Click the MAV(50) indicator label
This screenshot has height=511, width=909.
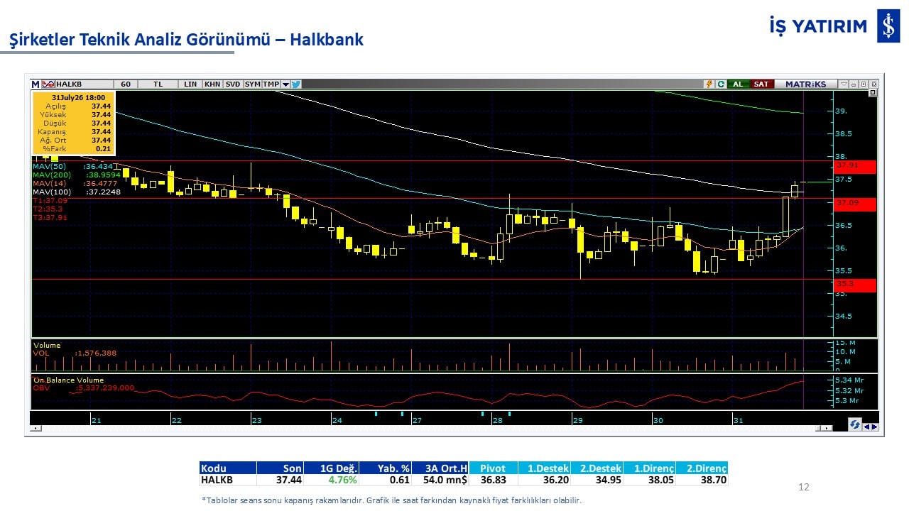click(48, 166)
